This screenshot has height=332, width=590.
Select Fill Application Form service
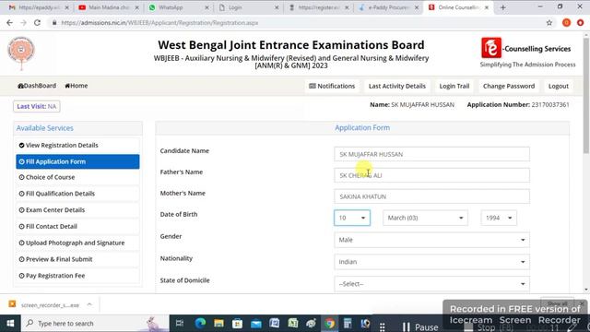tap(77, 161)
